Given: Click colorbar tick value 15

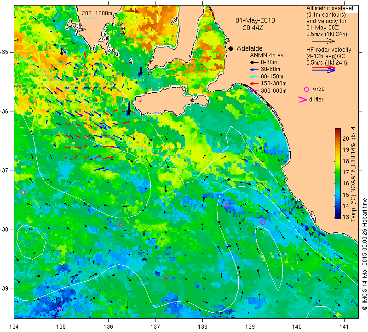Looking at the screenshot, I should tap(346, 195).
